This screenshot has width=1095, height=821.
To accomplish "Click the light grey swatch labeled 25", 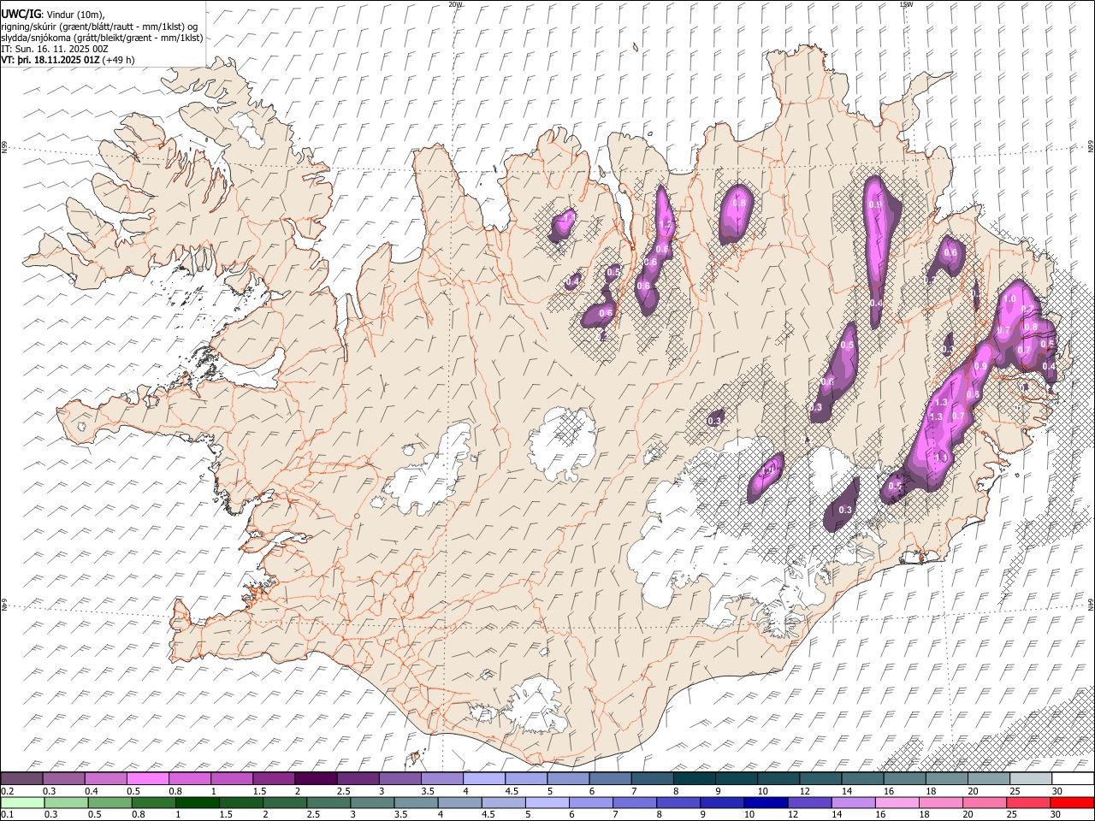I will pos(1031,779).
